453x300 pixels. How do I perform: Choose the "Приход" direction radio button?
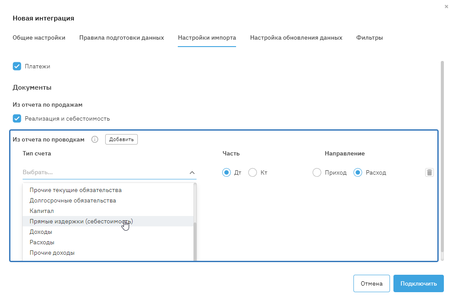[x=317, y=172]
